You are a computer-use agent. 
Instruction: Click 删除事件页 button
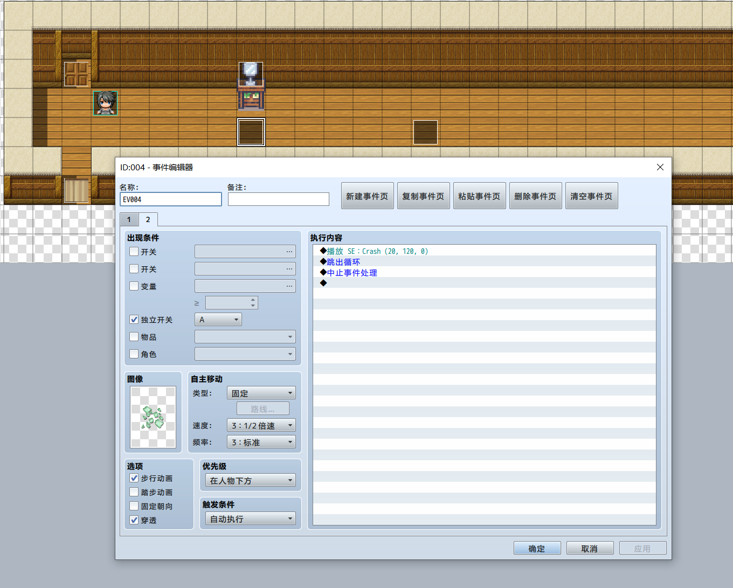536,196
